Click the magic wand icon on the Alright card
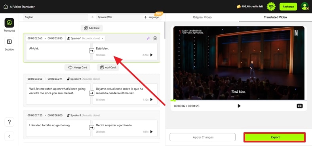312x146 pixels. click(x=148, y=38)
